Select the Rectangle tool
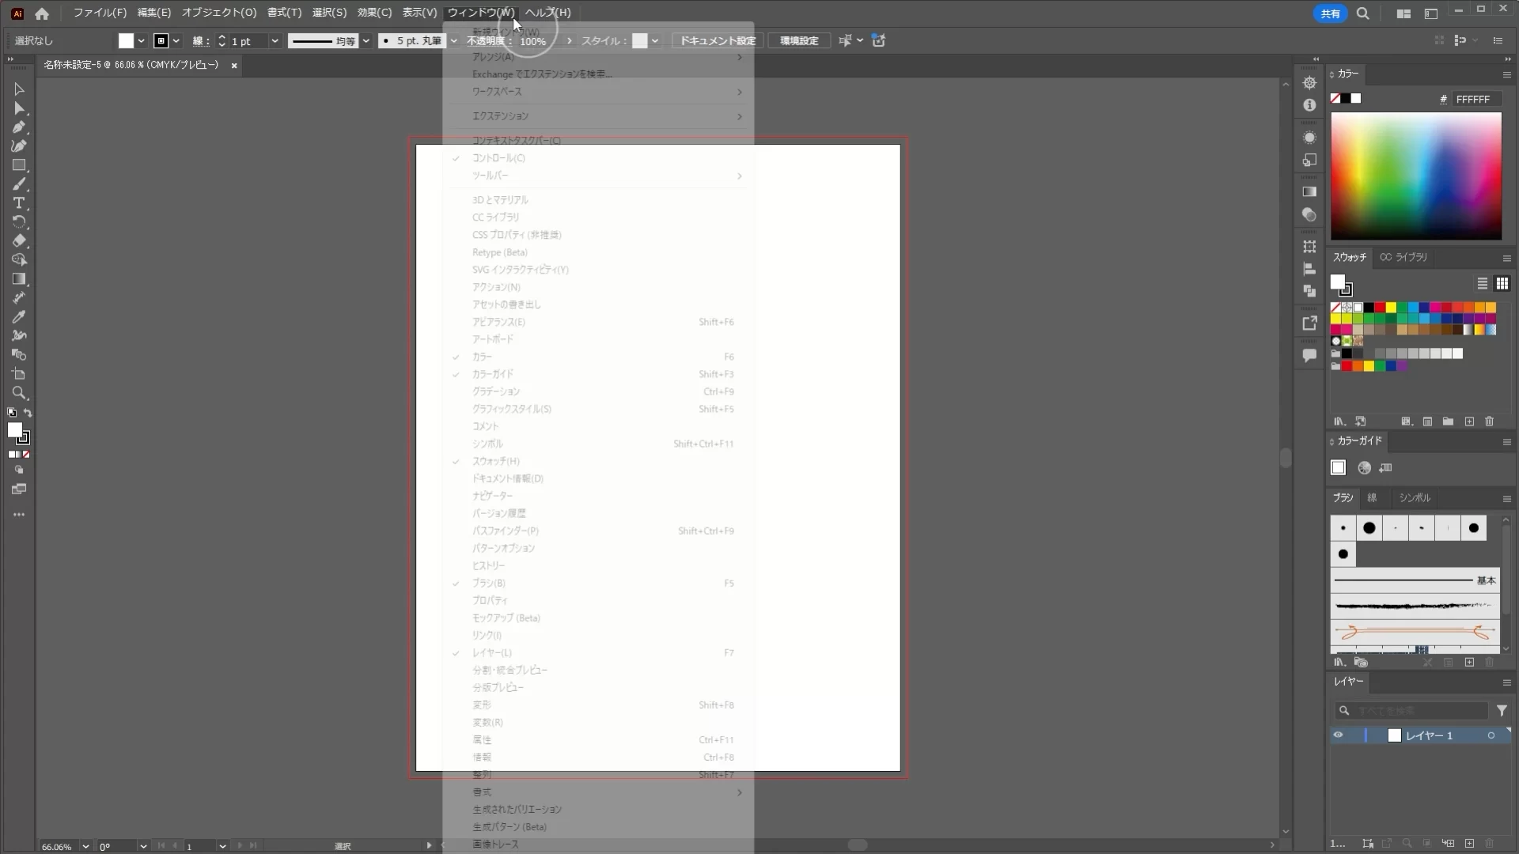This screenshot has height=854, width=1519. 19,165
